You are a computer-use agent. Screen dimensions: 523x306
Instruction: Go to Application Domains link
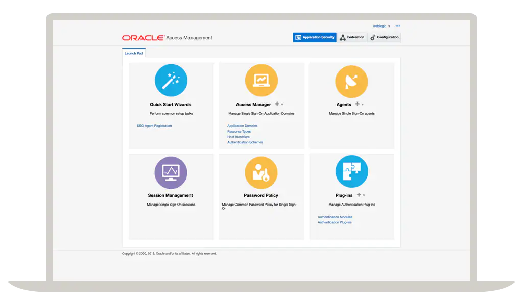242,126
